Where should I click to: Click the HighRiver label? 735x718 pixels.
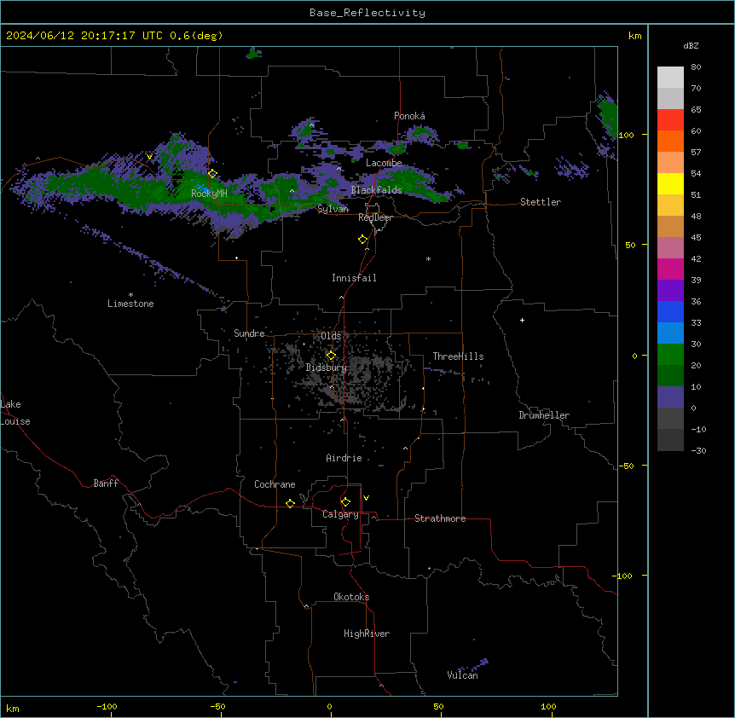[x=367, y=634]
